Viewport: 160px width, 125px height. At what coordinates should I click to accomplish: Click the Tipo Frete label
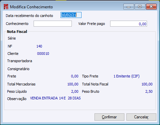click(x=90, y=76)
